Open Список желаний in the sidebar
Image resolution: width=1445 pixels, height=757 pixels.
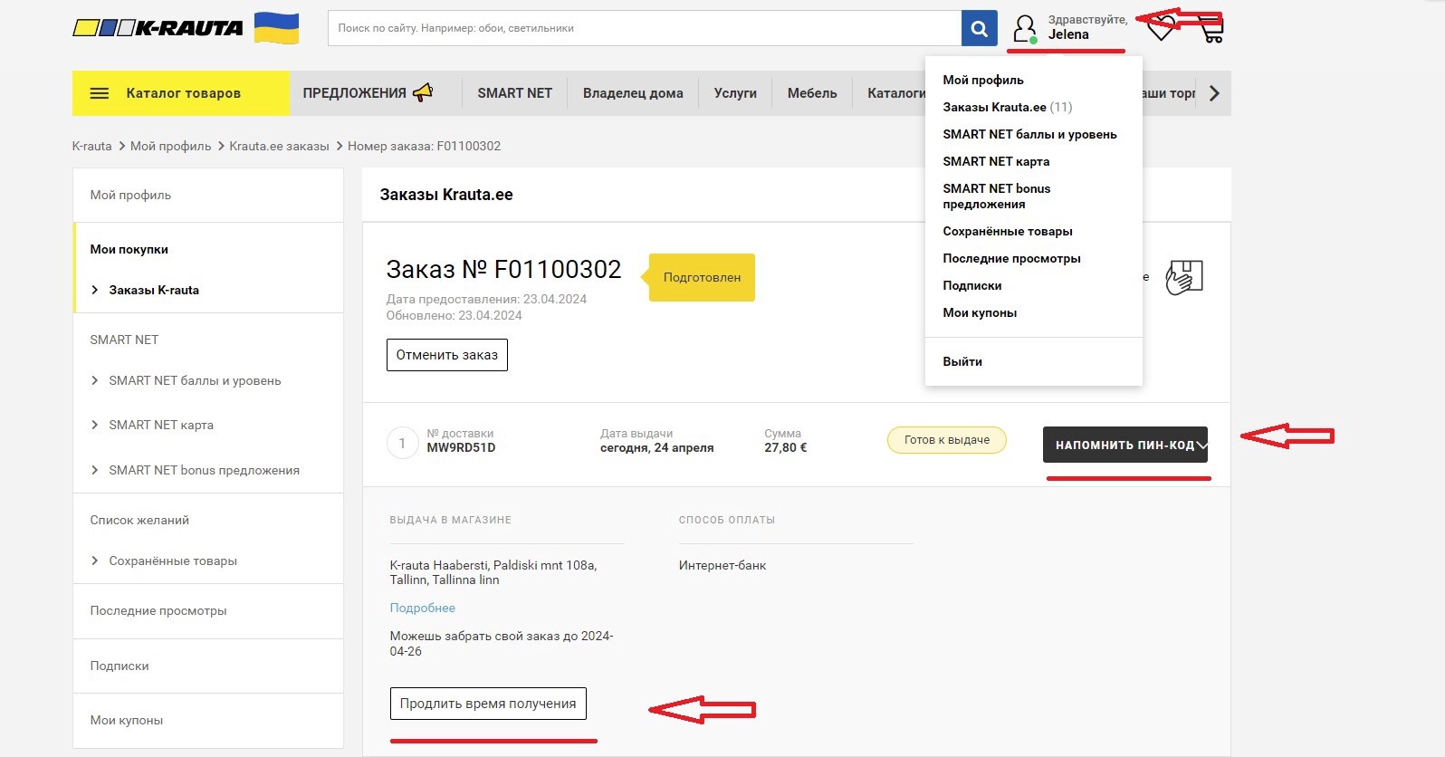point(139,520)
